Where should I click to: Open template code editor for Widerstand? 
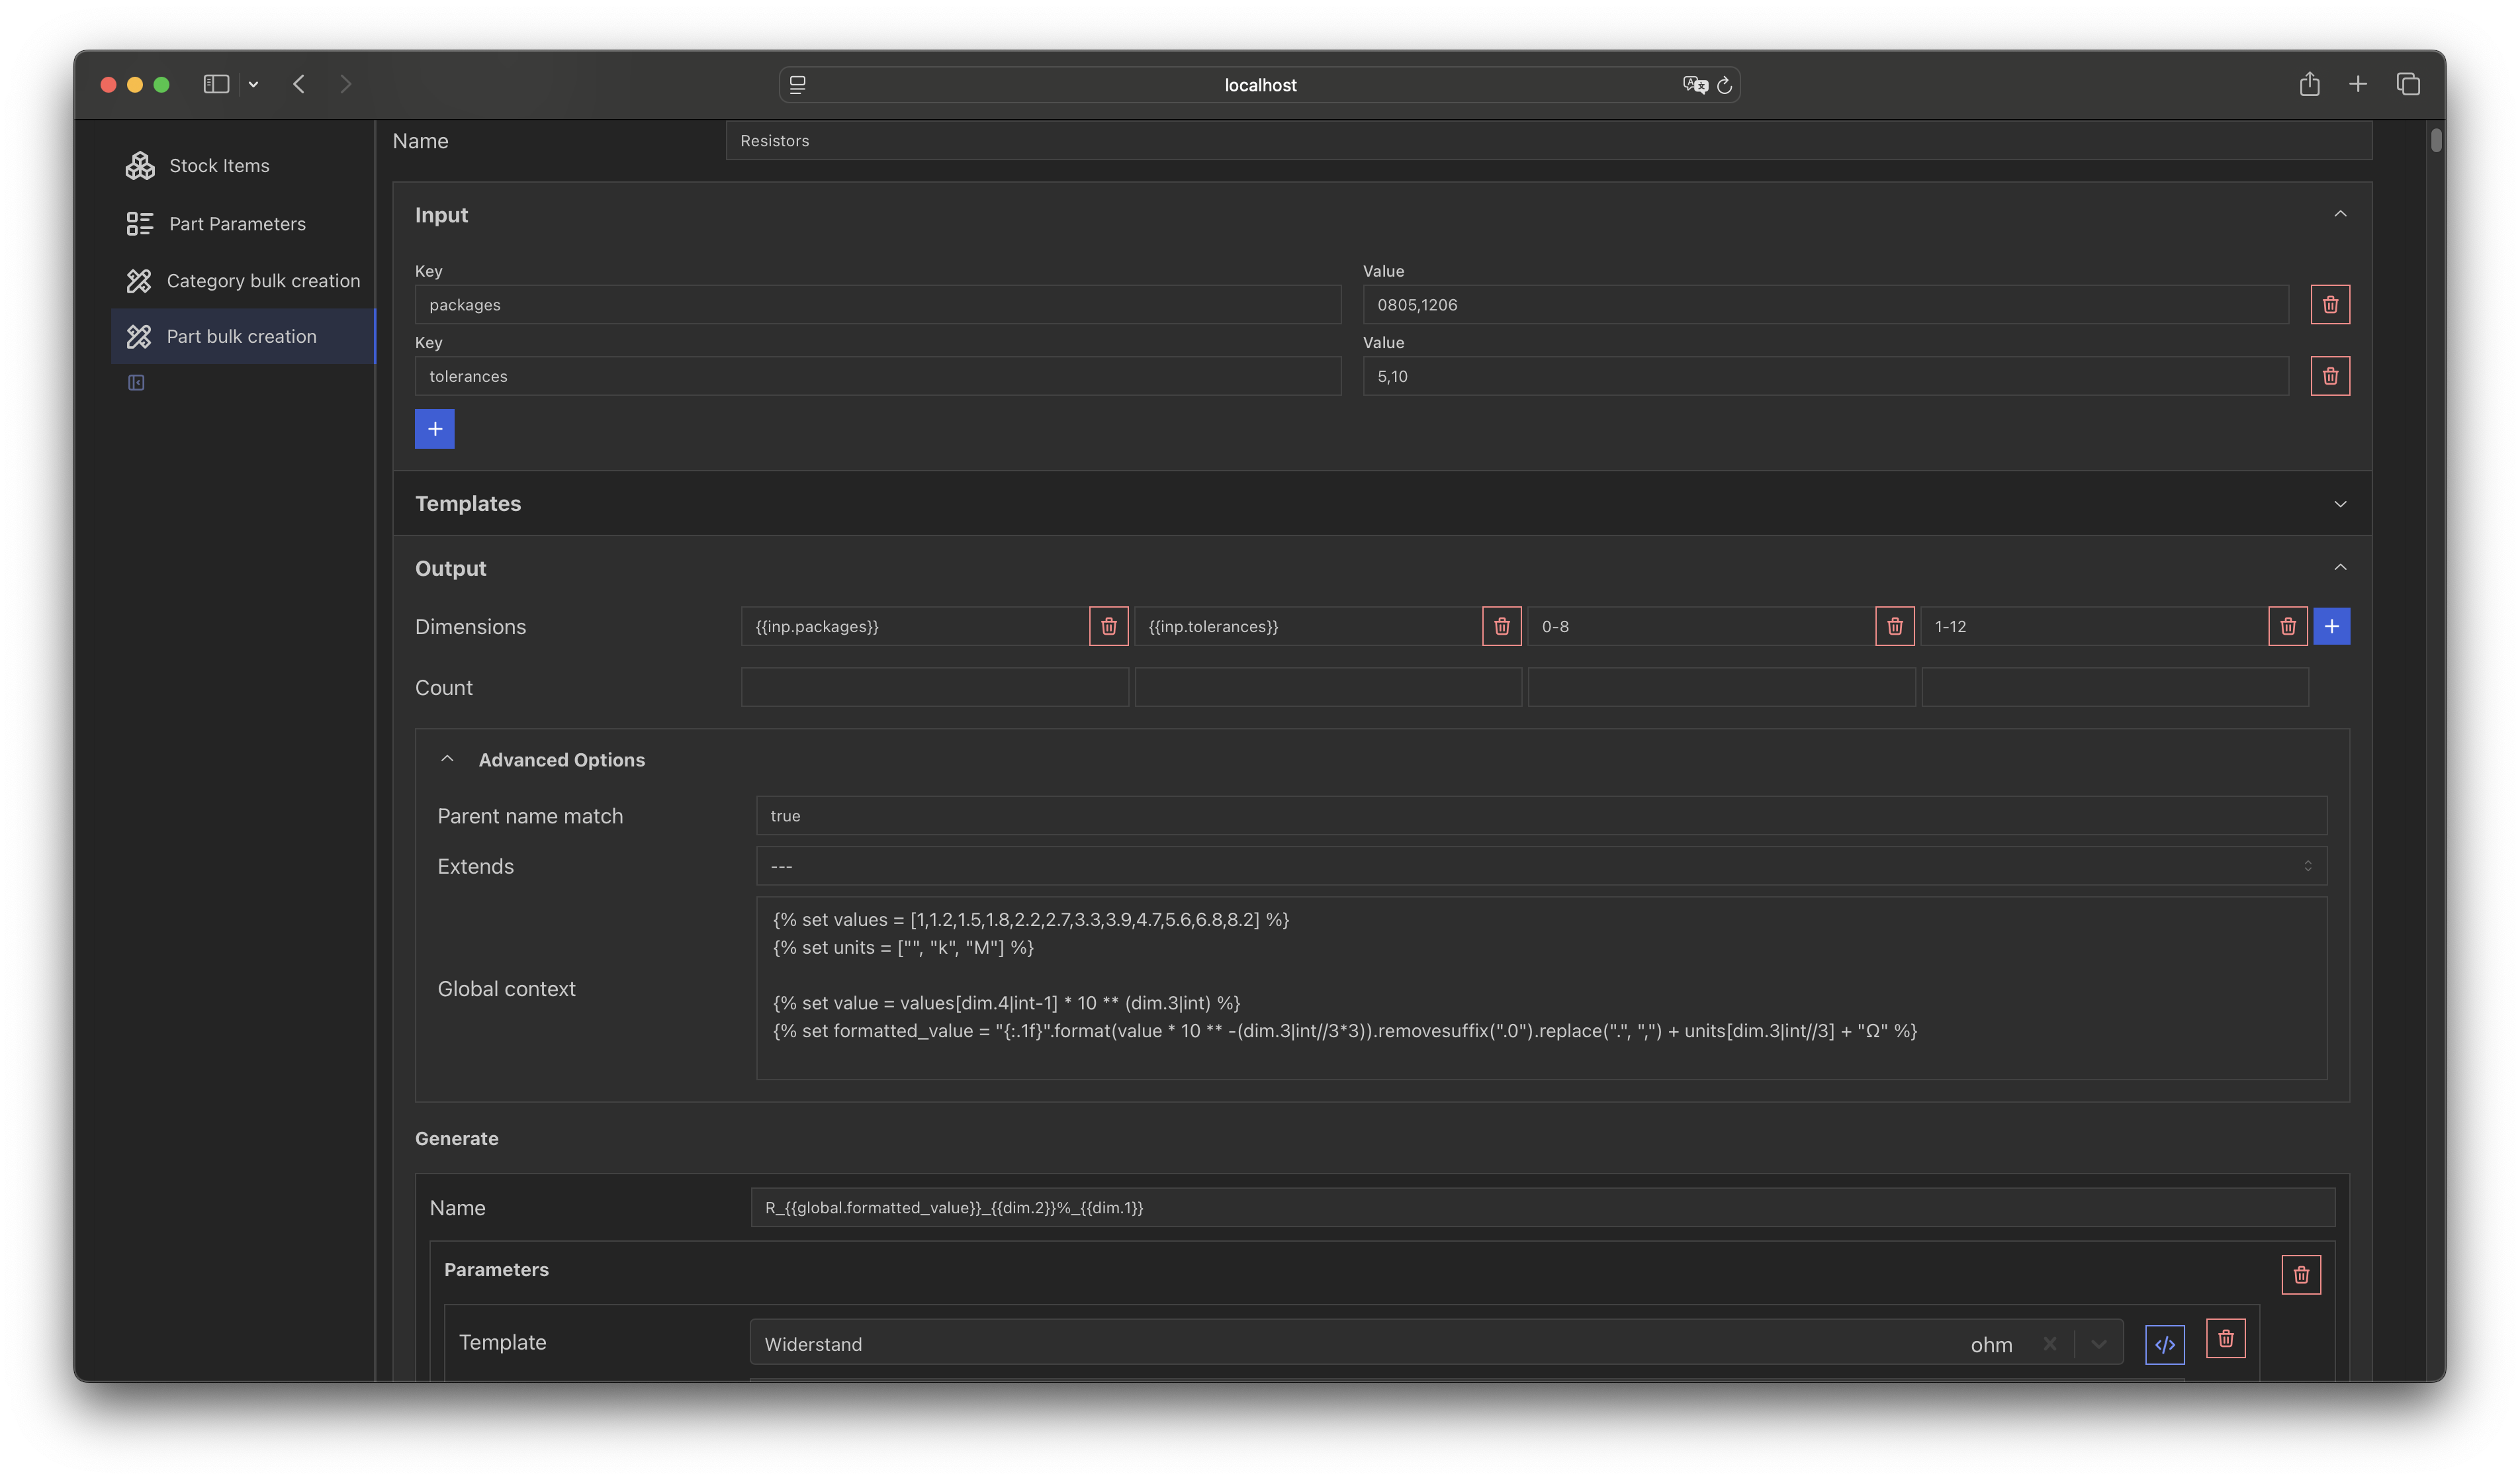[2164, 1344]
